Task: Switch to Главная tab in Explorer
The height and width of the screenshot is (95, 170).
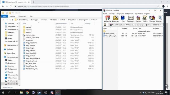Action: click(12, 16)
